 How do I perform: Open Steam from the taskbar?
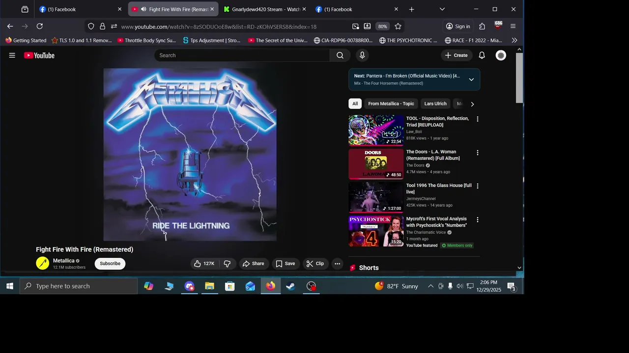pyautogui.click(x=291, y=286)
